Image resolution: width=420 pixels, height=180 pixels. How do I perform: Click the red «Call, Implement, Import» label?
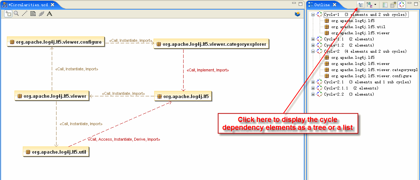208,70
